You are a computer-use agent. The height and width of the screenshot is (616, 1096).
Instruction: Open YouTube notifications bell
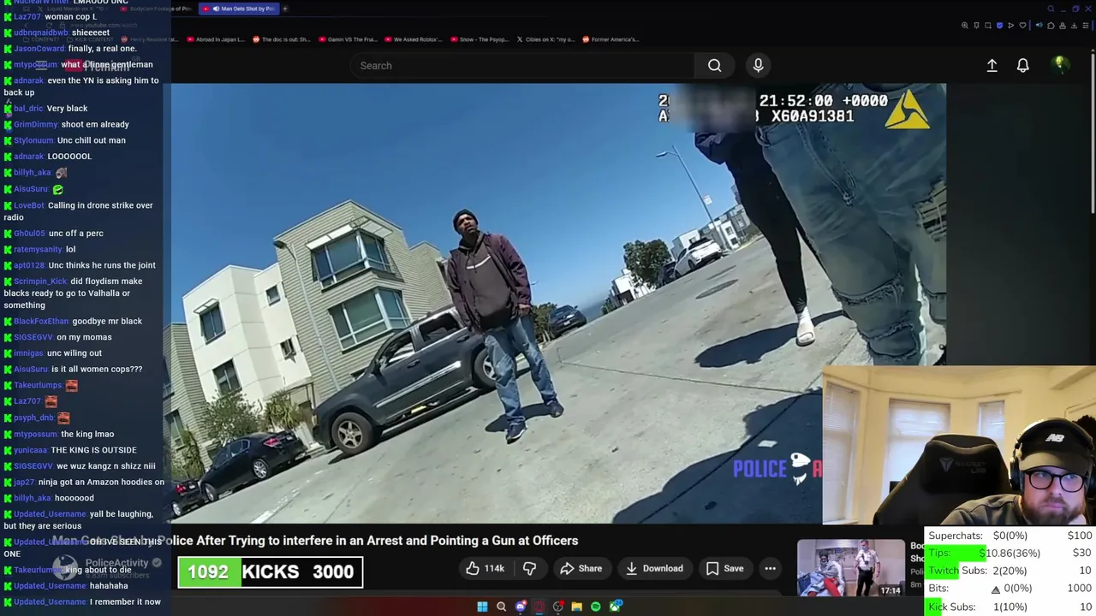pyautogui.click(x=1022, y=65)
